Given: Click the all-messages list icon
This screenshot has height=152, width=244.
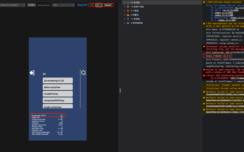Looking at the screenshot, I should click(128, 2).
